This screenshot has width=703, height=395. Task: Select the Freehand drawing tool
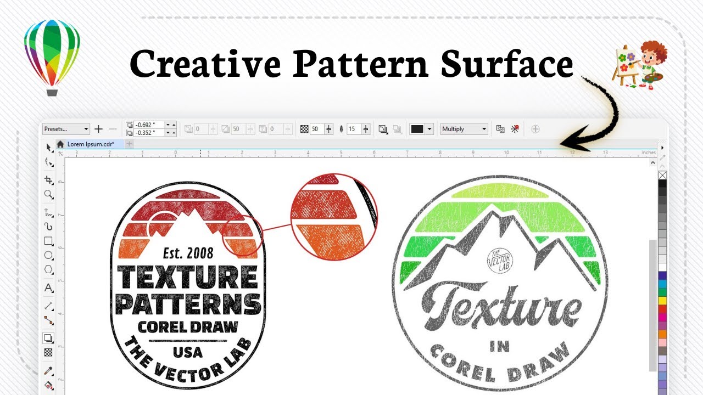tap(48, 212)
